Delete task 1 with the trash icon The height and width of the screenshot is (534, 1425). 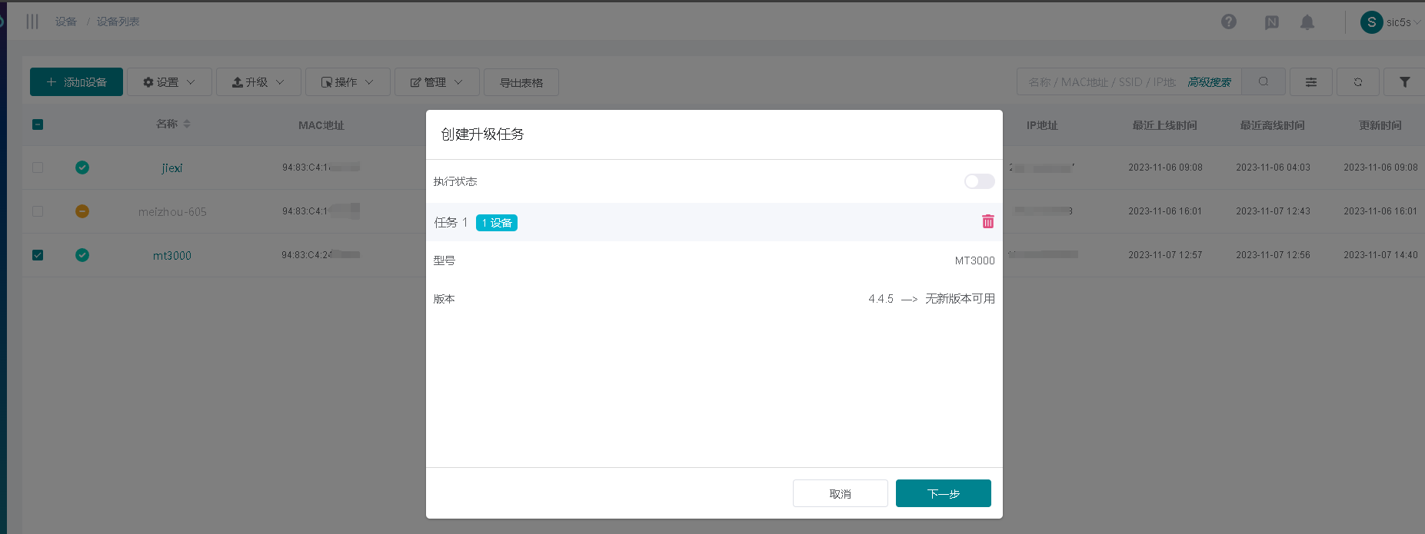(987, 222)
